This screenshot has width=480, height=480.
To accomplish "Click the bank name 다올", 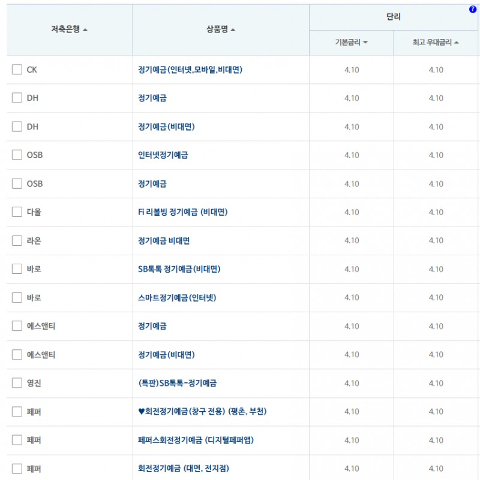I will tap(34, 212).
